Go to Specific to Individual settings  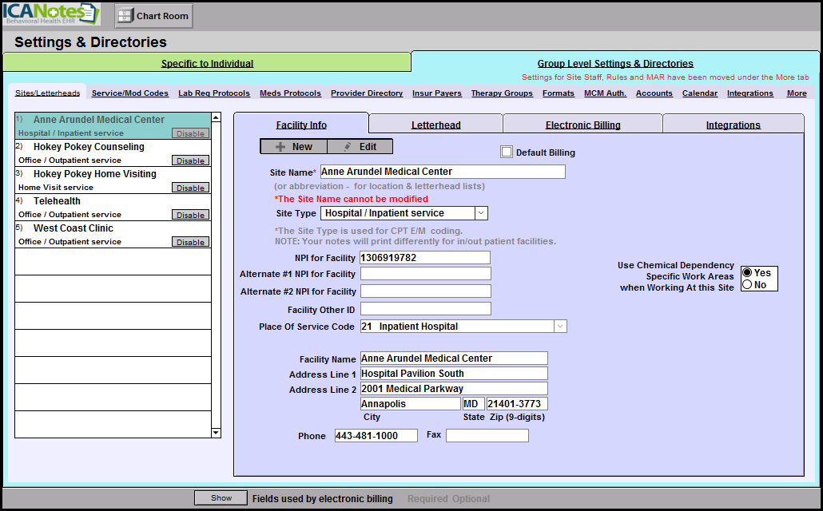point(207,64)
